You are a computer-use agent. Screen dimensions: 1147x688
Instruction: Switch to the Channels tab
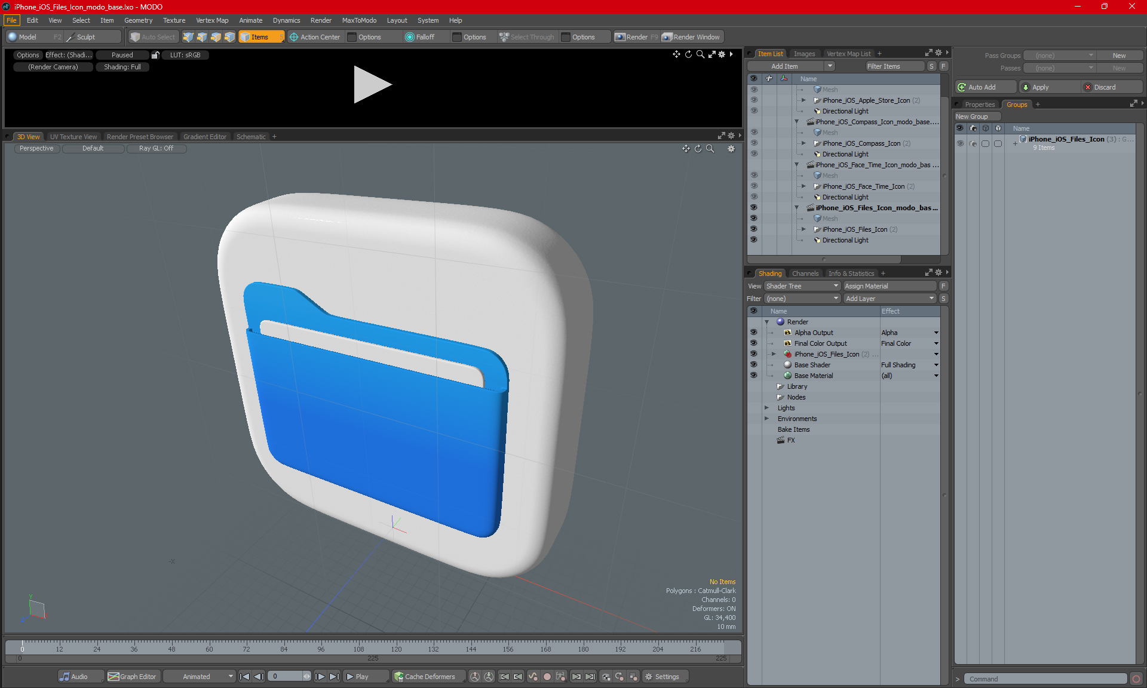tap(805, 274)
